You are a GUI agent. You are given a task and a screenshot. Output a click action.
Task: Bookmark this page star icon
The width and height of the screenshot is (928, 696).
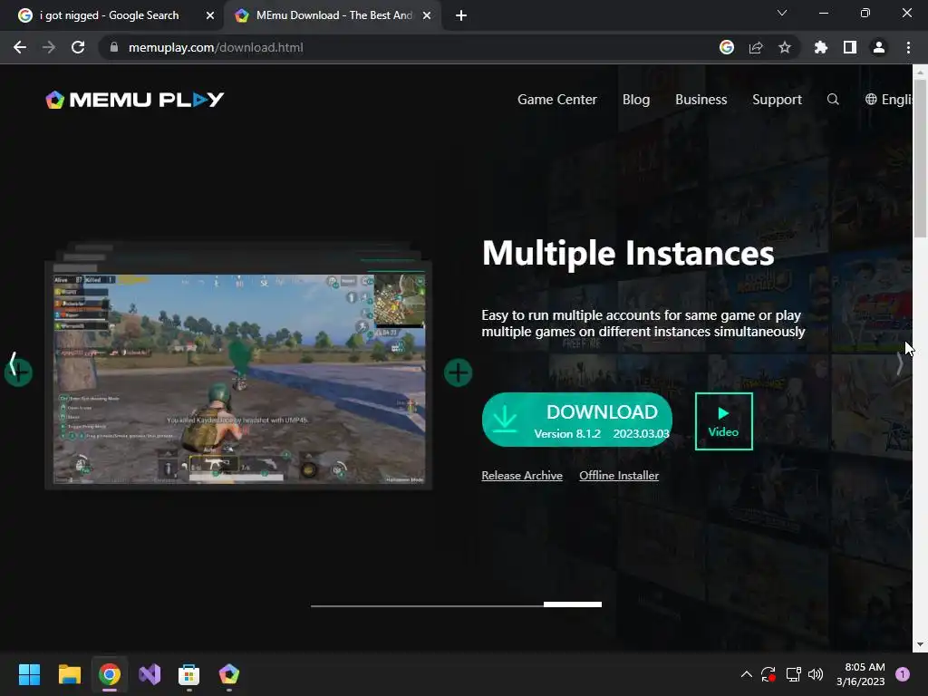[785, 47]
